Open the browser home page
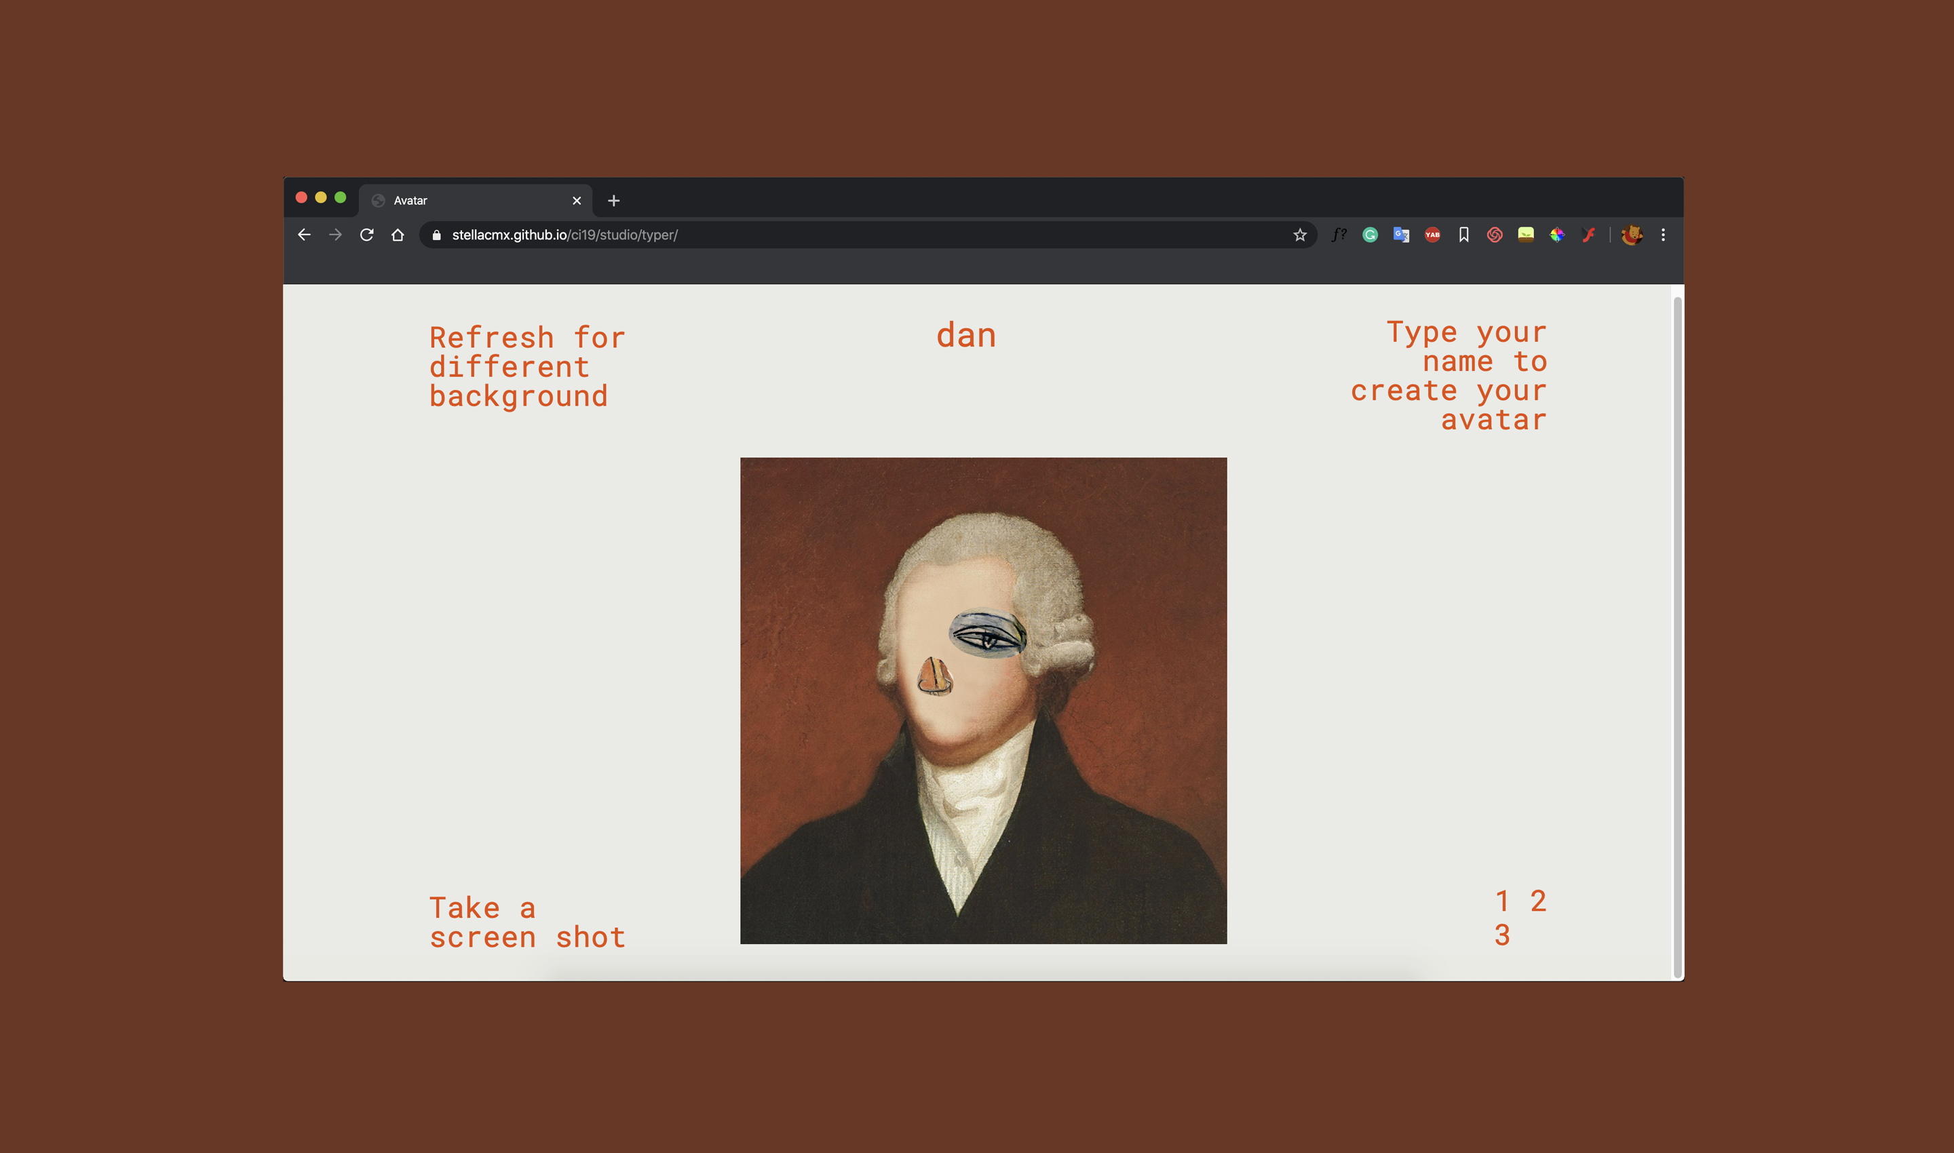The image size is (1954, 1153). click(398, 235)
